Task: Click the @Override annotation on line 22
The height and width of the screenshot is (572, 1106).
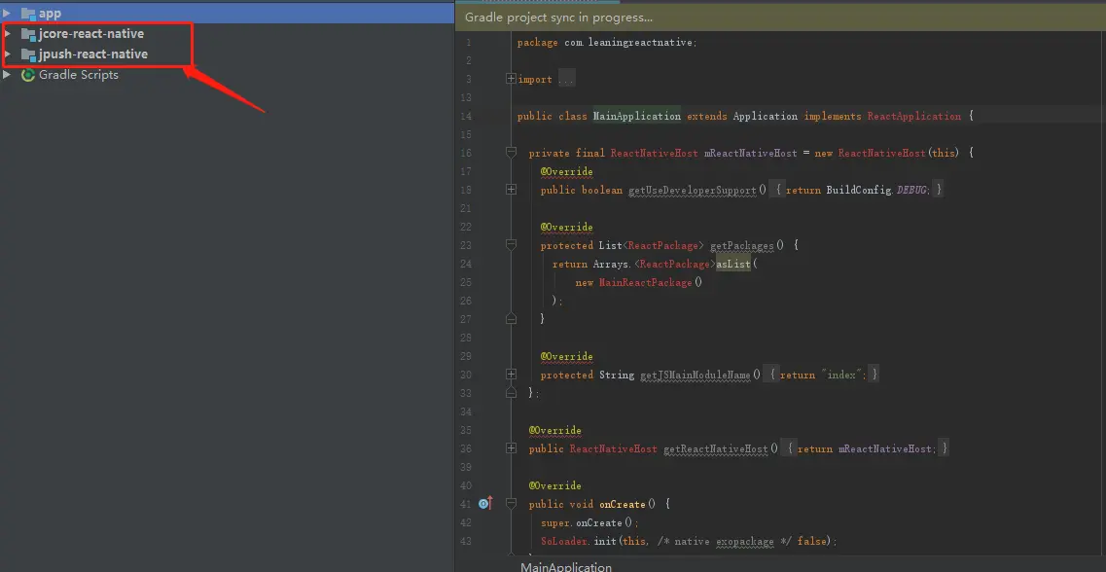Action: (x=566, y=227)
